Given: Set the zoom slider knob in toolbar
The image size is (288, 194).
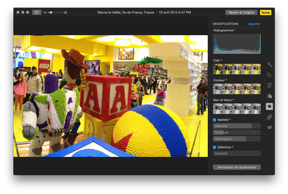Looking at the screenshot, I should click(51, 12).
